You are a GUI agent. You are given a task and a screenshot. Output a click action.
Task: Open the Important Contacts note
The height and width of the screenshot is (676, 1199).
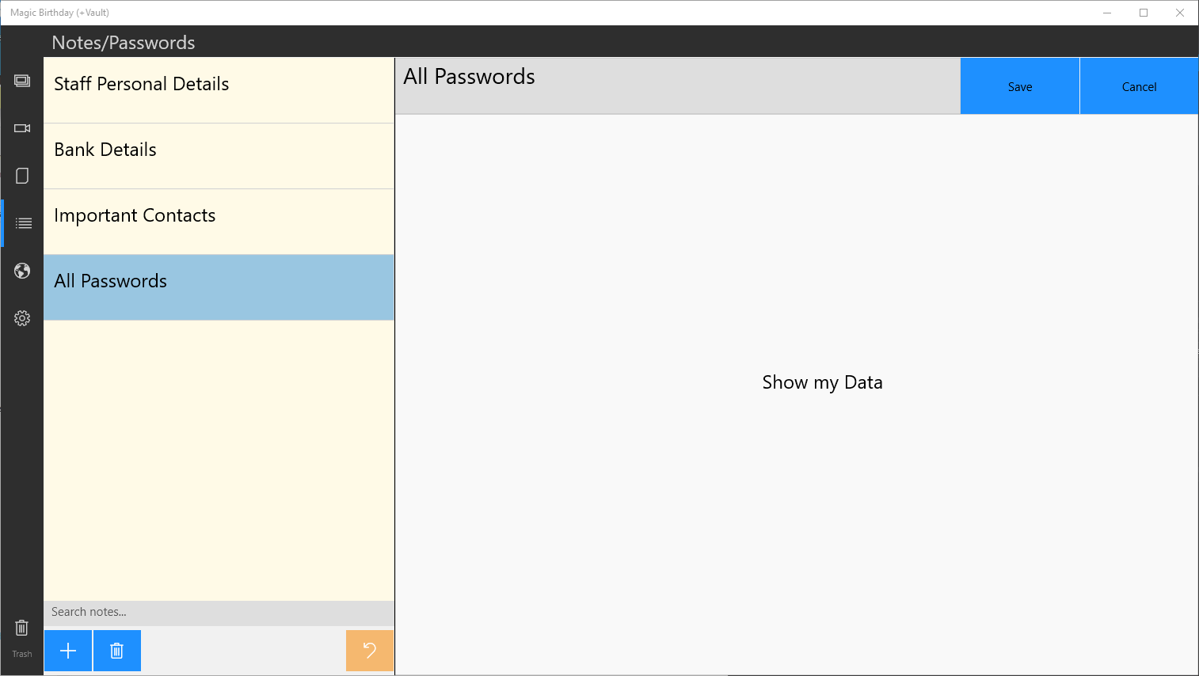pyautogui.click(x=219, y=222)
